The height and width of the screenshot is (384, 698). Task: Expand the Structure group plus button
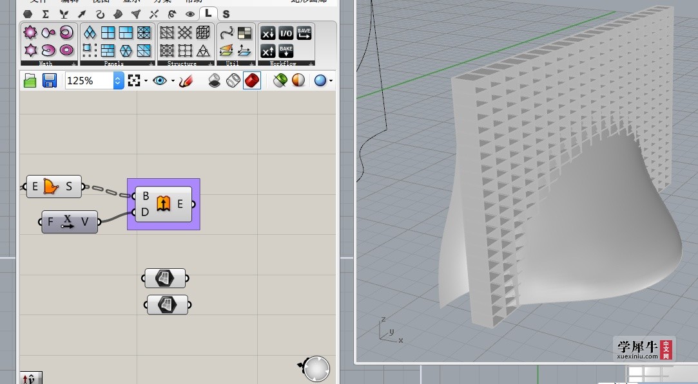(210, 64)
